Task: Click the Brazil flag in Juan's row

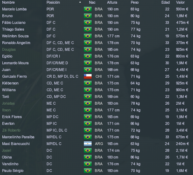Action: pos(88,70)
